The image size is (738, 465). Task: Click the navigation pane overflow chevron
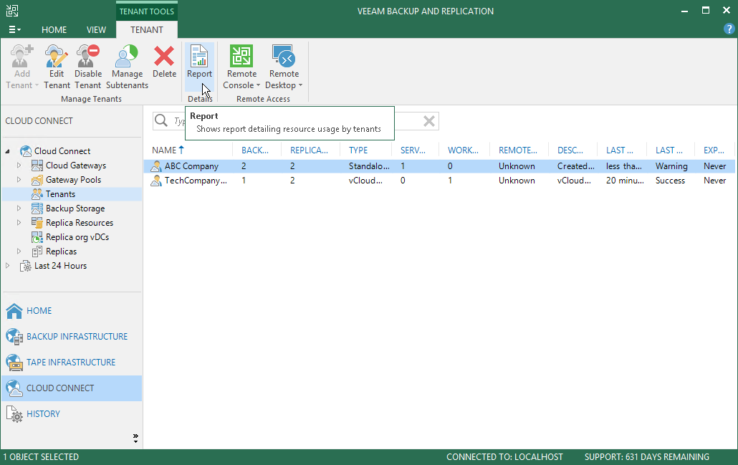(x=135, y=438)
